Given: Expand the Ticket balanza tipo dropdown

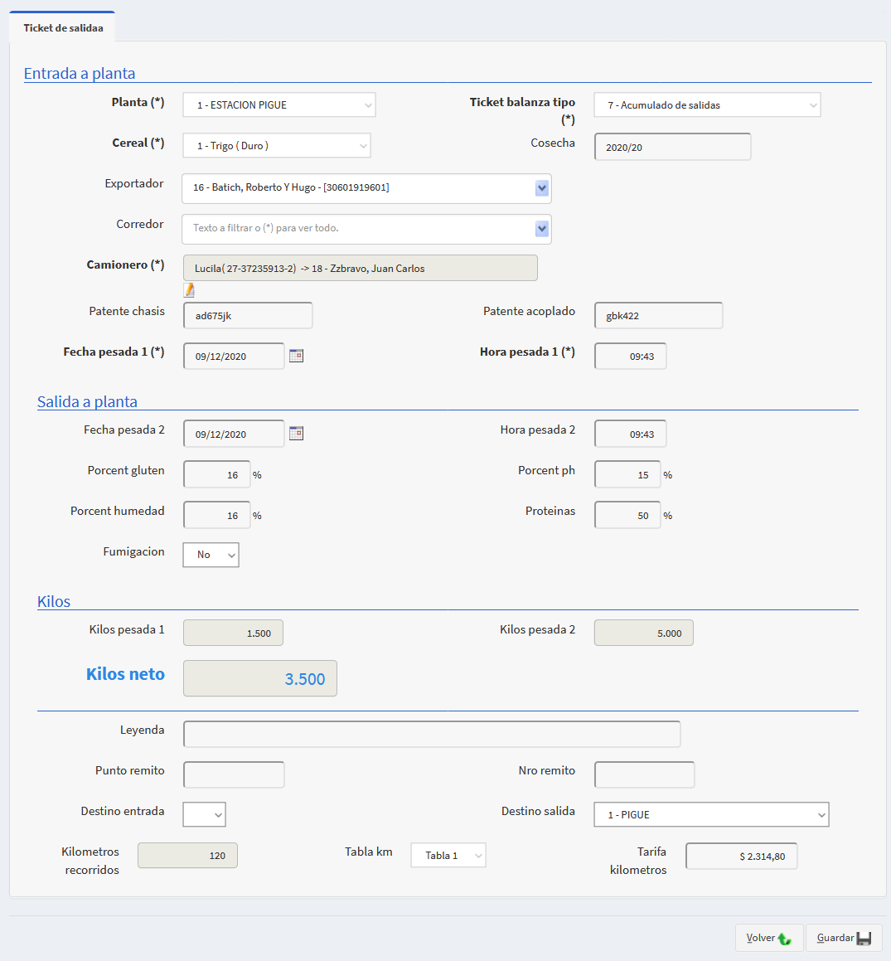Looking at the screenshot, I should coord(707,105).
